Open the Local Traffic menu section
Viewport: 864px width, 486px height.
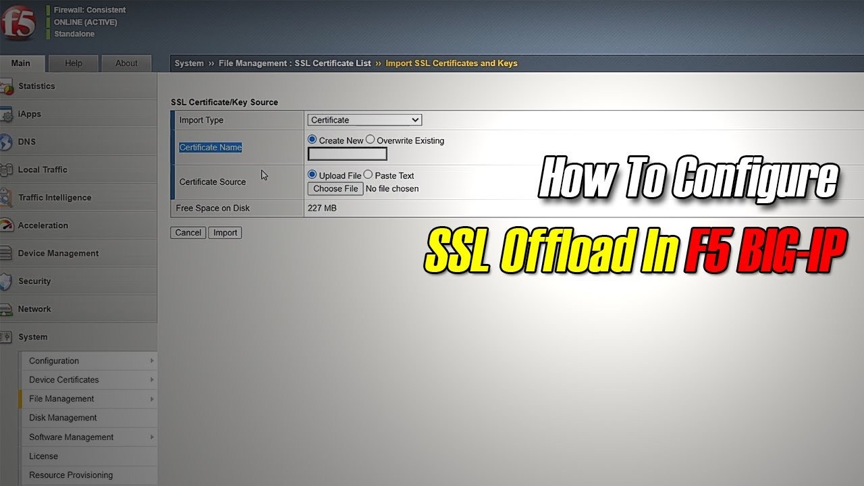tap(78, 170)
